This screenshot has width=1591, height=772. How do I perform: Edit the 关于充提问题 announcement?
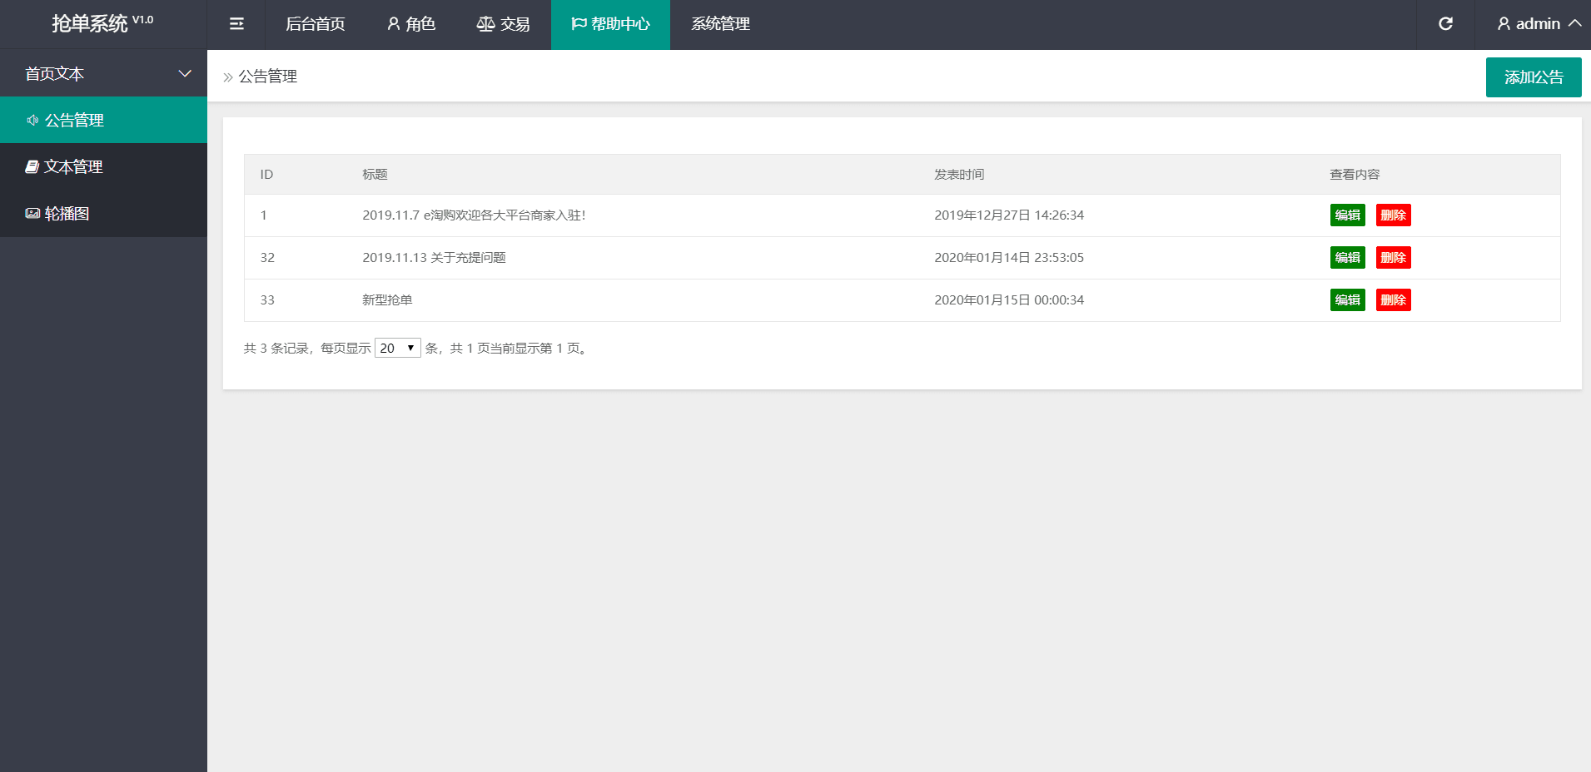tap(1347, 258)
